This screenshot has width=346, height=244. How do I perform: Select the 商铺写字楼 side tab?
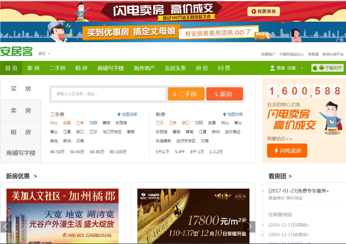[x=21, y=153]
